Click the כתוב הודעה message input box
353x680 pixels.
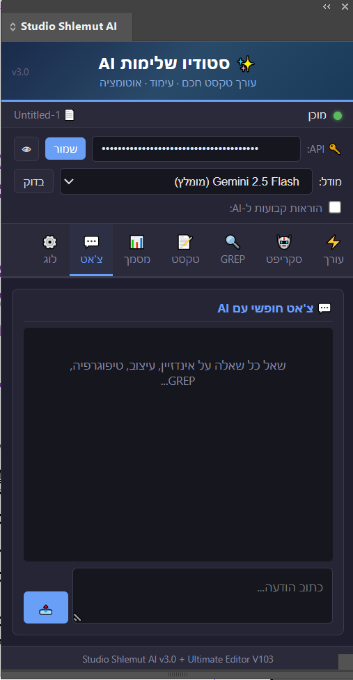tap(203, 596)
